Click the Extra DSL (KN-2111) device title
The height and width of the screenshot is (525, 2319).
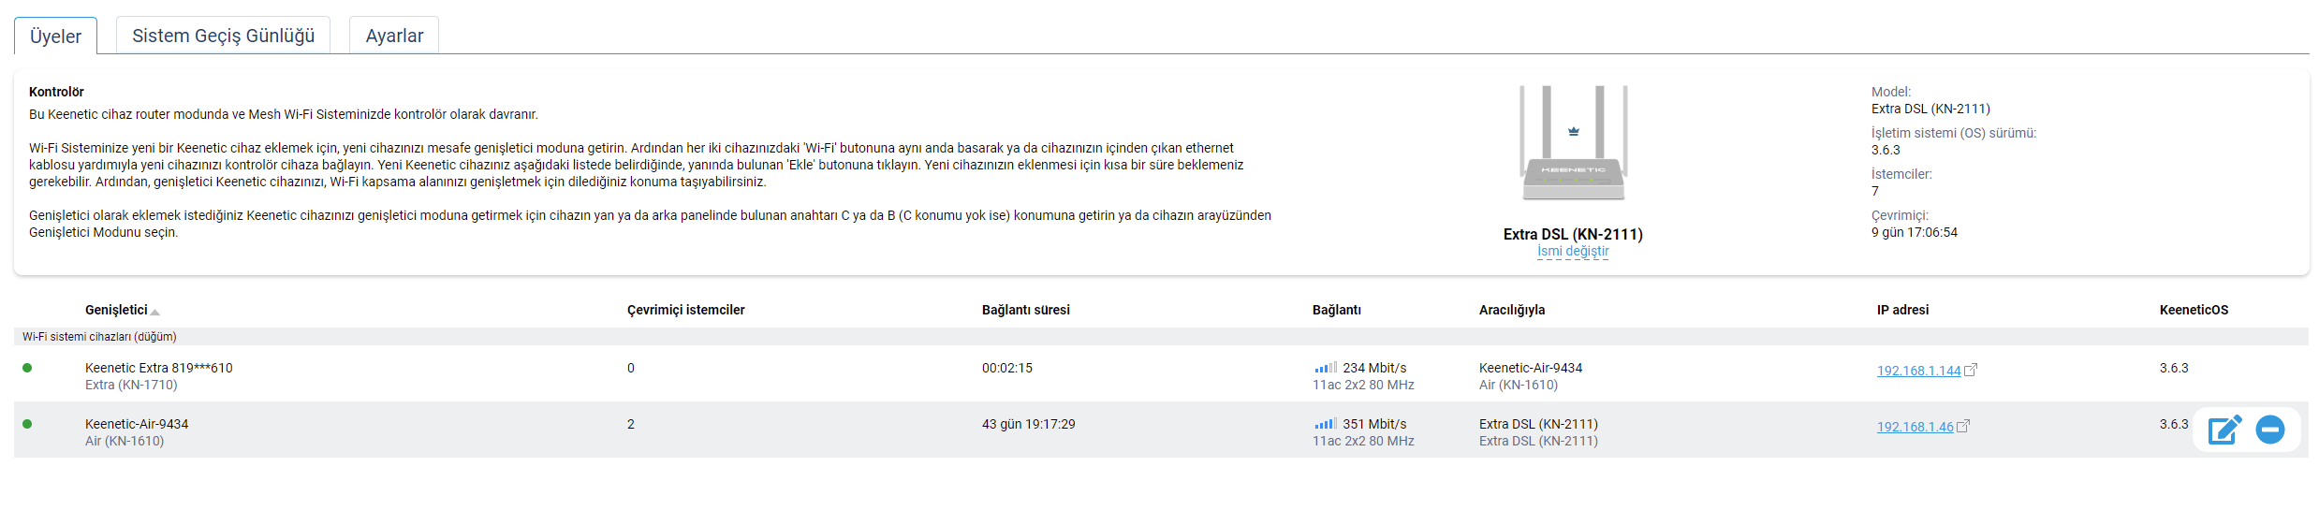[1573, 234]
